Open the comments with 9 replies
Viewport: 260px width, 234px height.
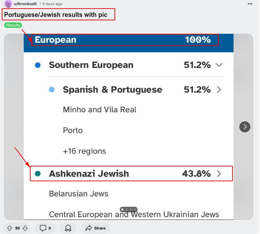[45, 228]
